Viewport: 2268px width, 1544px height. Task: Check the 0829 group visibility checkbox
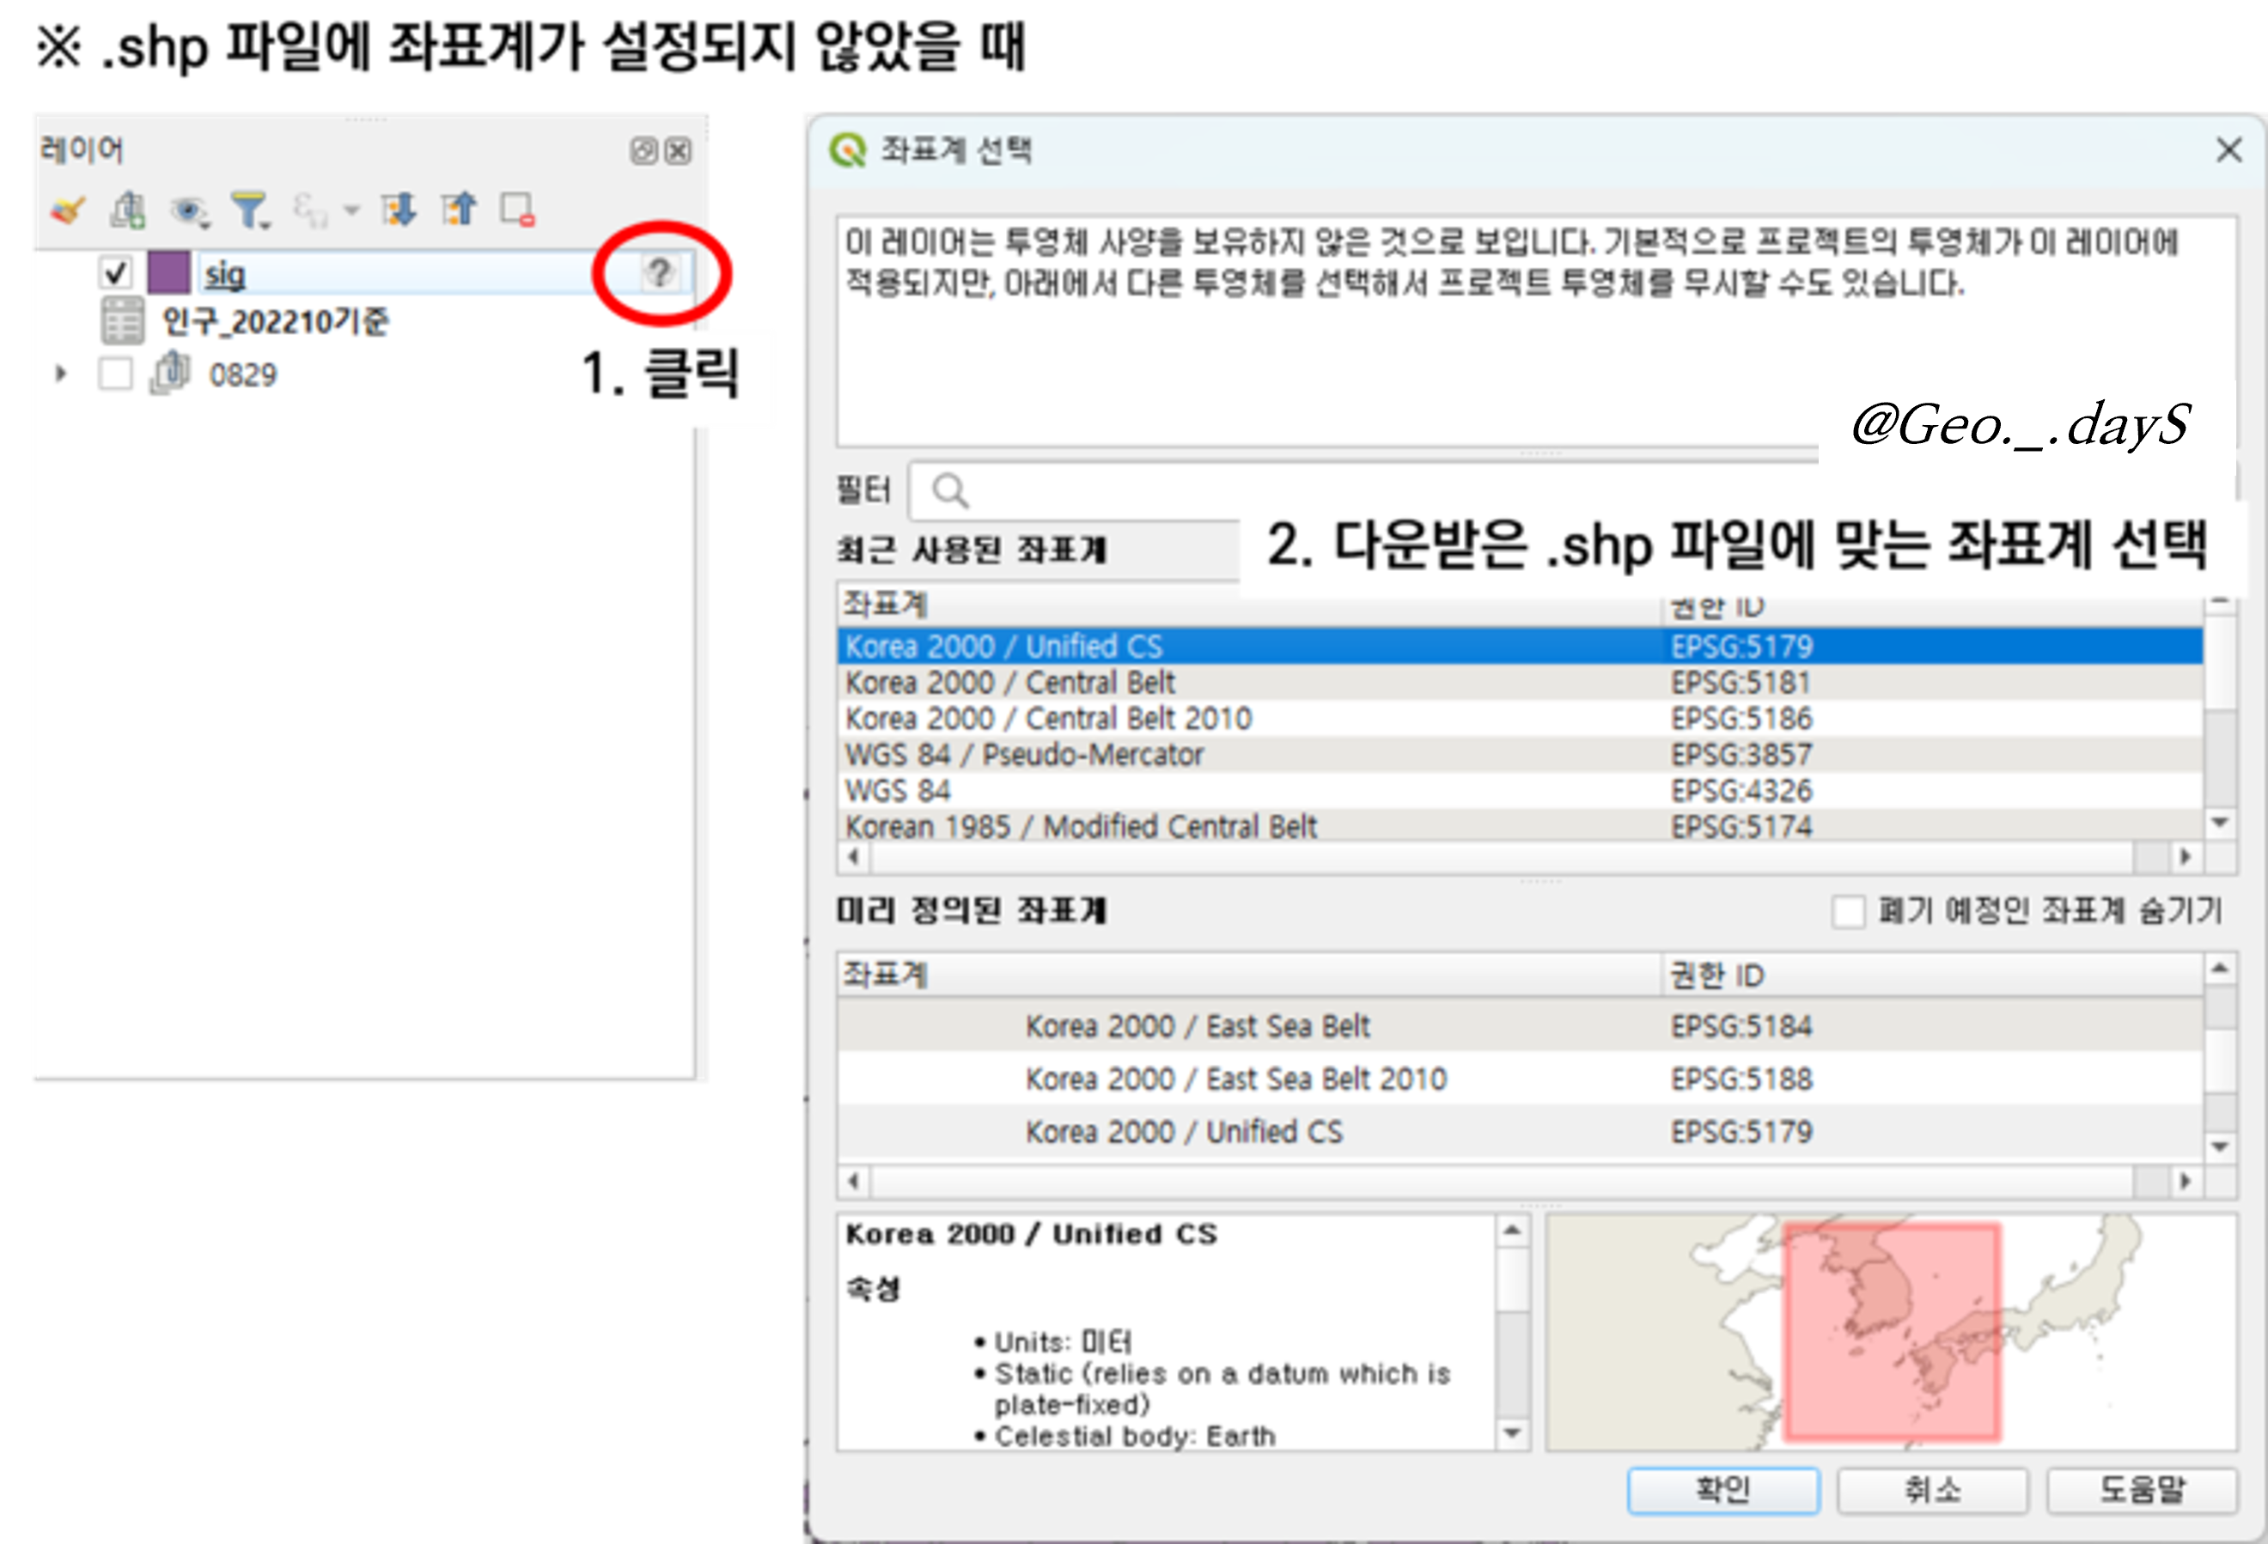tap(116, 374)
